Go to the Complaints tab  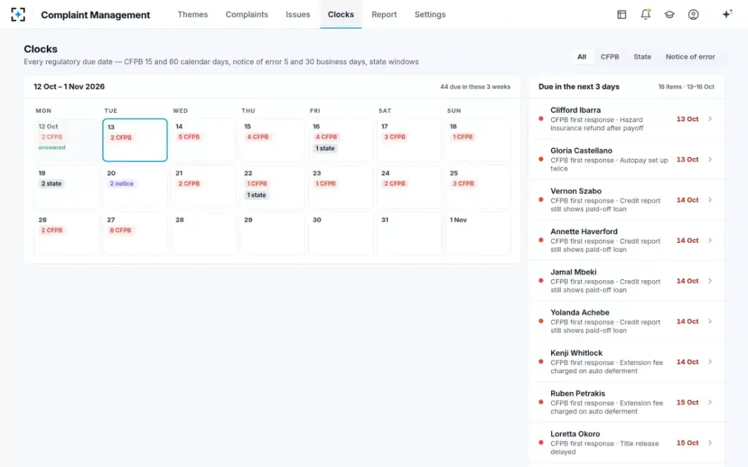coord(247,14)
